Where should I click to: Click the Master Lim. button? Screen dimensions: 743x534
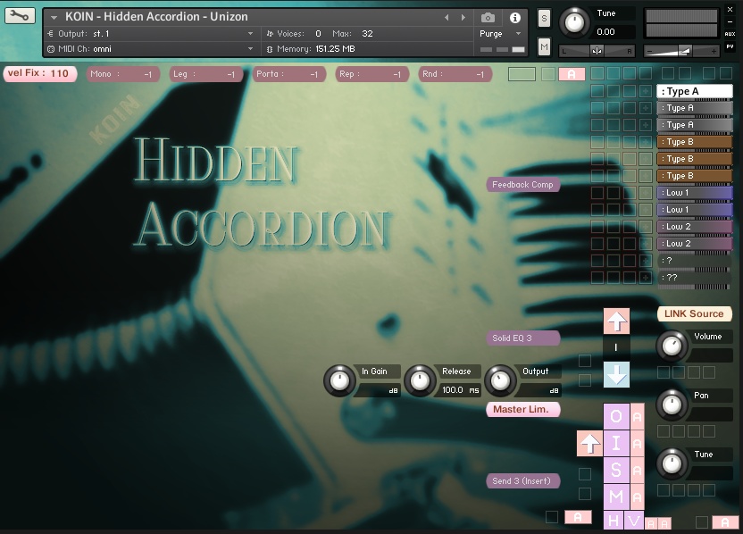click(x=522, y=409)
